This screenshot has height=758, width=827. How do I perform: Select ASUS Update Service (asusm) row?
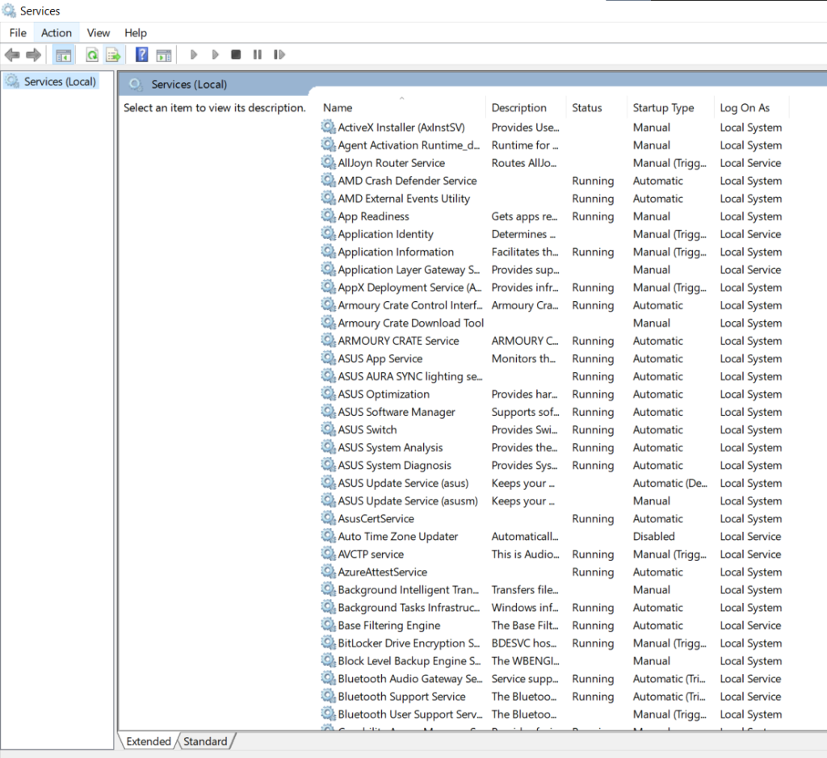552,500
